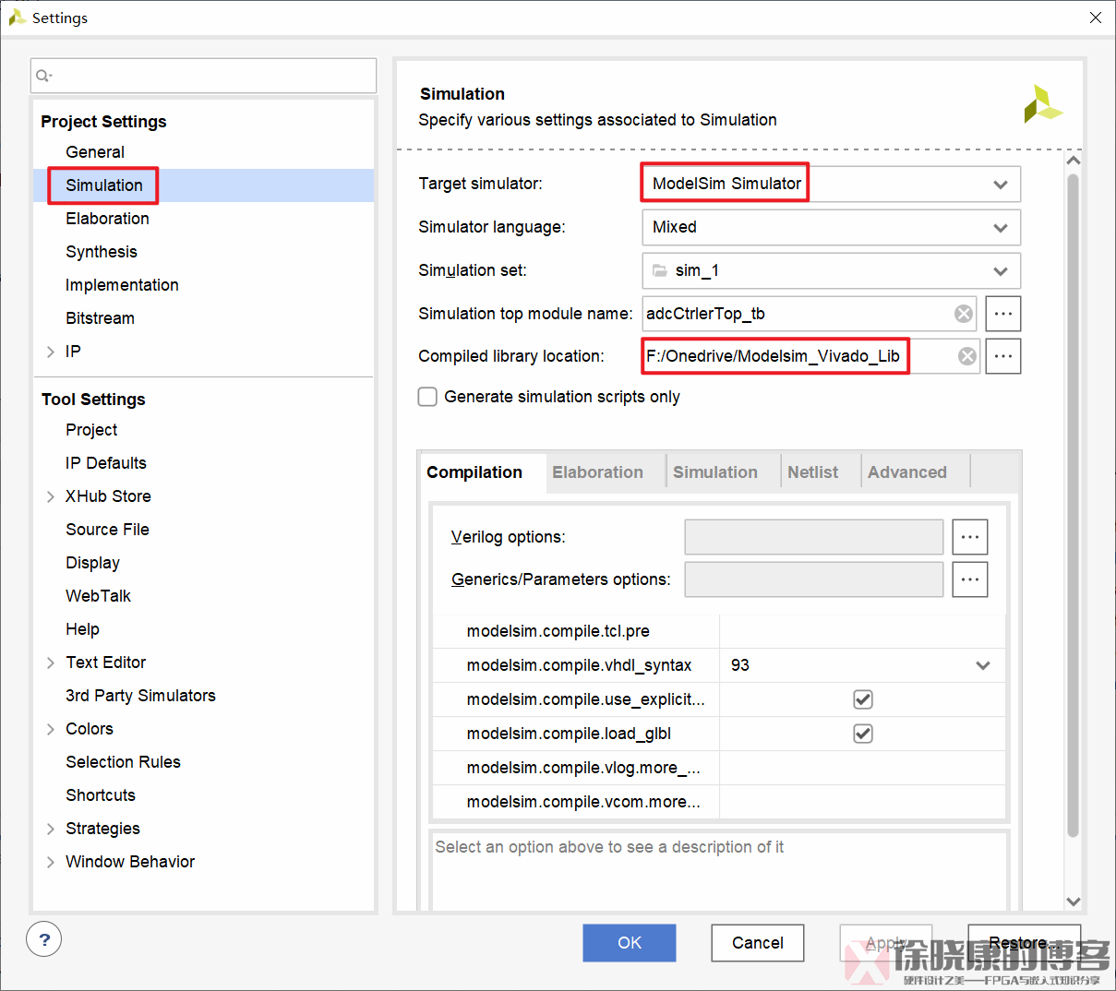
Task: Click scrollbar down arrow in settings panel
Action: pyautogui.click(x=1073, y=901)
